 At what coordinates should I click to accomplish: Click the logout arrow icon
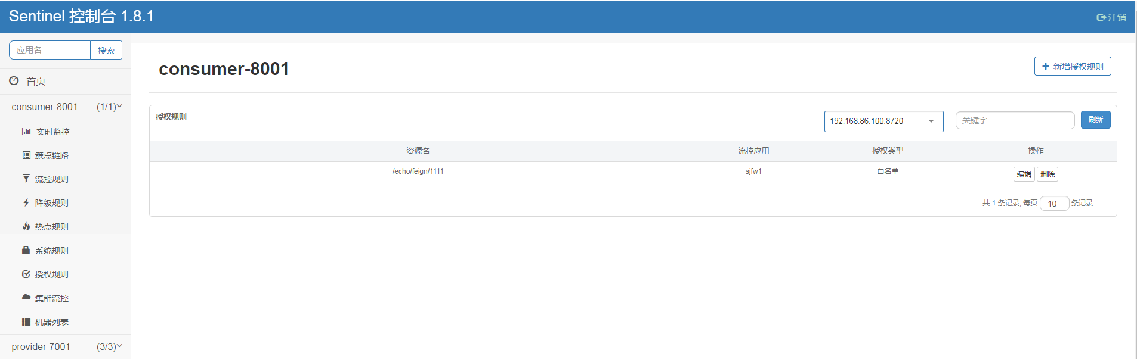click(x=1101, y=18)
